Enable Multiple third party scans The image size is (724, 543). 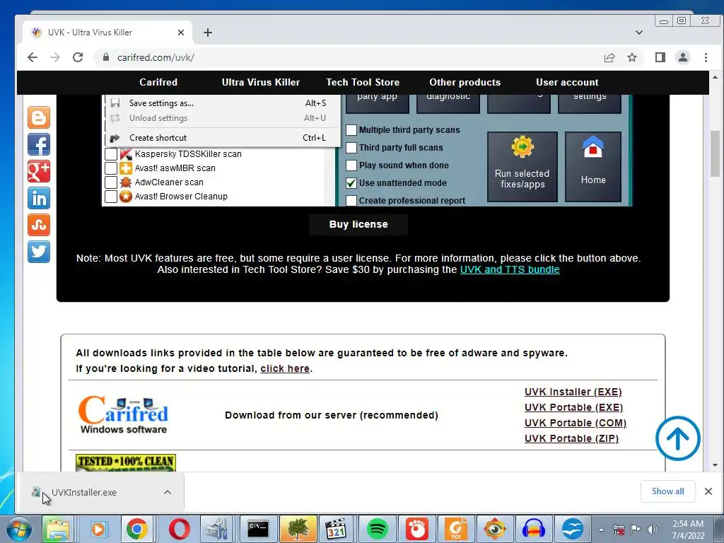[351, 130]
